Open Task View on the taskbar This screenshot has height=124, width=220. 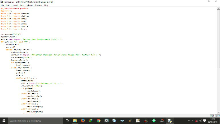(67, 121)
